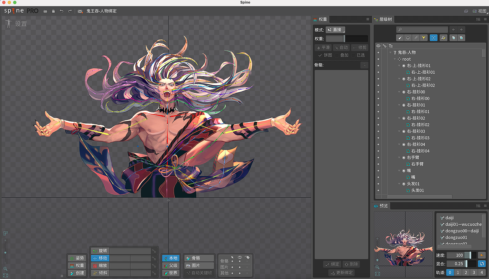The image size is (489, 279).
Task: Toggle Local (本地) axis mode
Action: (x=170, y=258)
